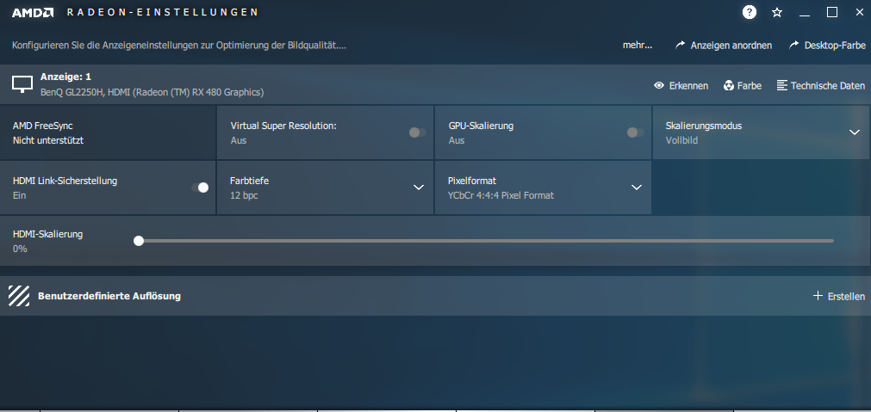Image resolution: width=871 pixels, height=412 pixels.
Task: Click the monitor icon for Anzeige 1
Action: 22,84
